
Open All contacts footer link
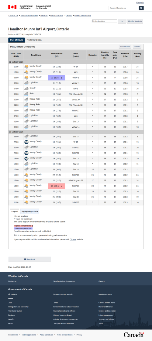12,294
